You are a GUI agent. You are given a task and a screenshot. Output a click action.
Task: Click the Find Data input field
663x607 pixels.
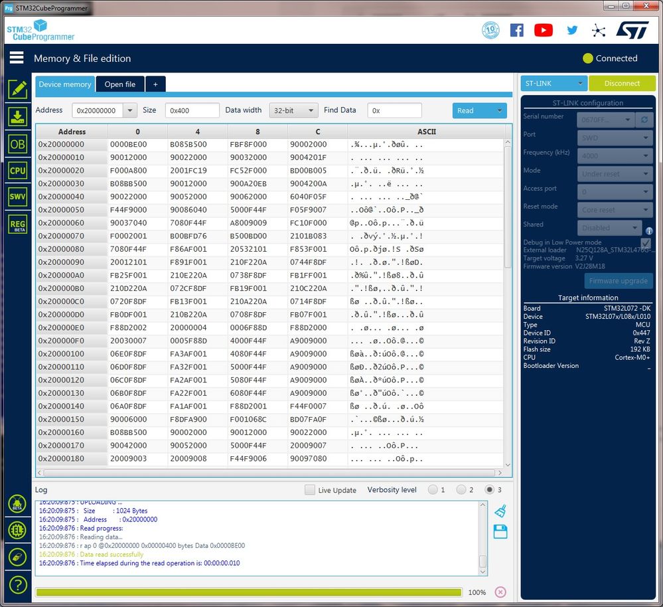pyautogui.click(x=394, y=110)
